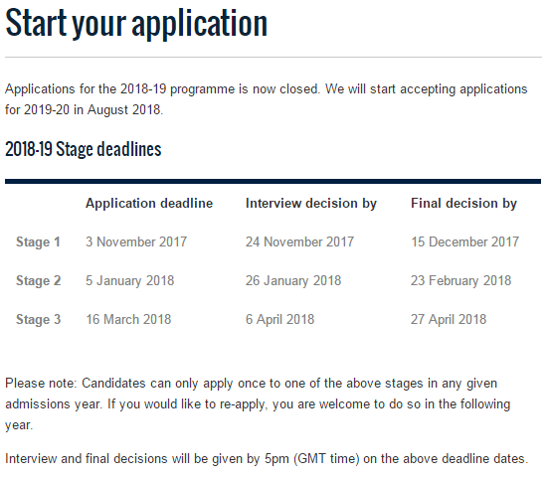548x479 pixels.
Task: Click the '23 February 2018' final decision date
Action: click(461, 280)
